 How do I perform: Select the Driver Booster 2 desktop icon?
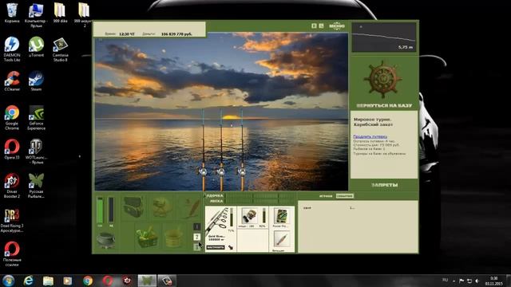coord(12,186)
